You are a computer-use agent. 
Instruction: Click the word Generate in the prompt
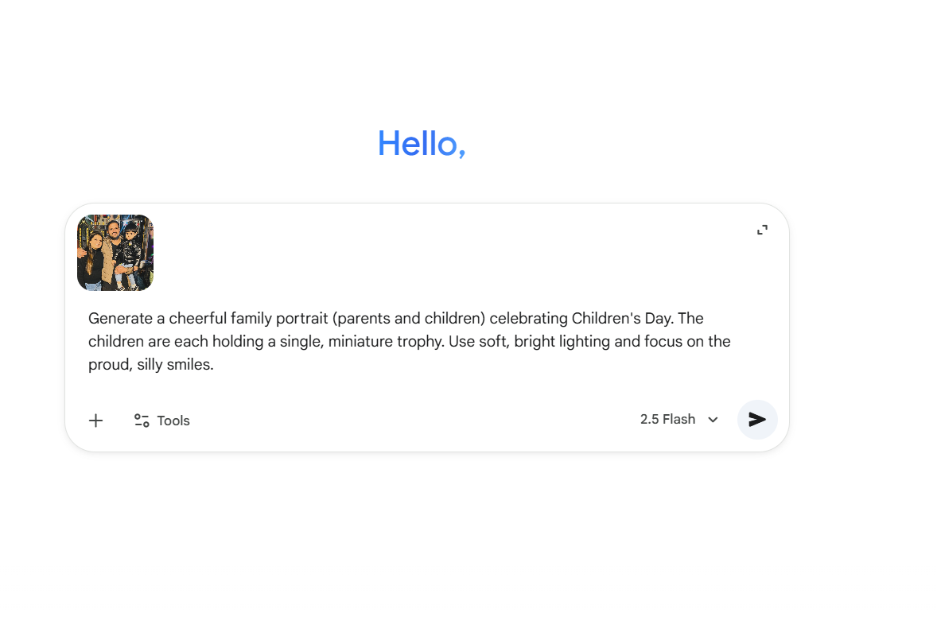120,319
